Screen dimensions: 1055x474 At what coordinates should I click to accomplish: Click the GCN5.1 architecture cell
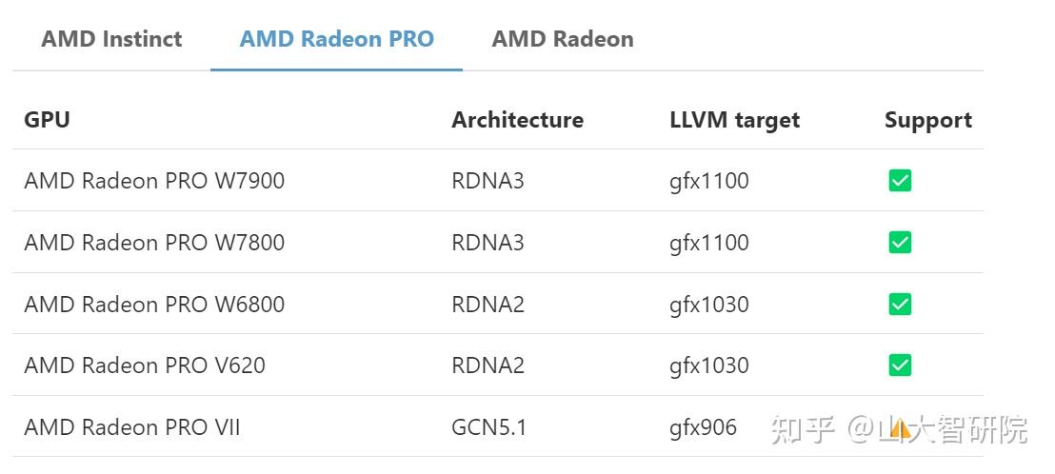point(488,427)
